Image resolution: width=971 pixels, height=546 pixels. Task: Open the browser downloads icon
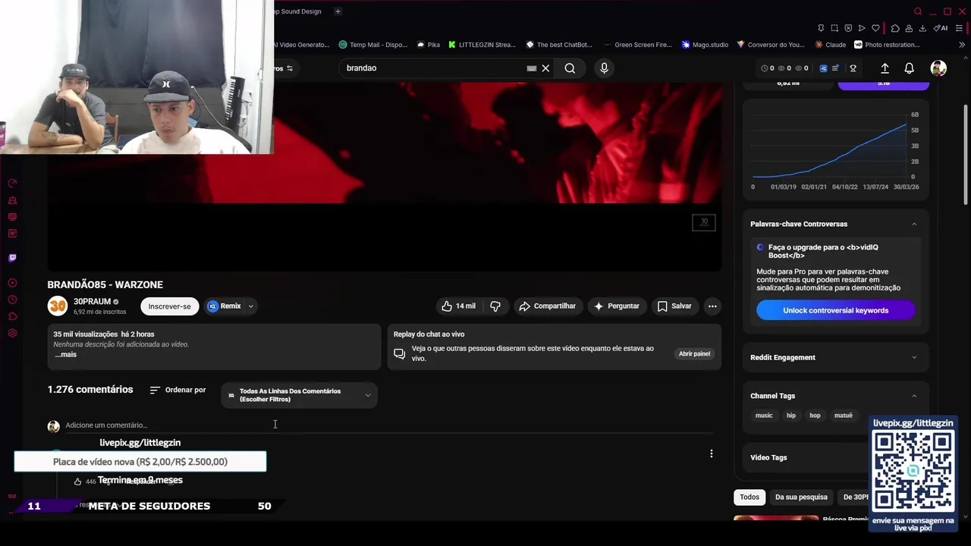922,28
